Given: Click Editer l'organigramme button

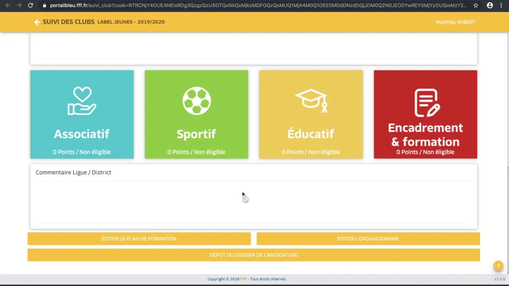Looking at the screenshot, I should click(x=368, y=239).
